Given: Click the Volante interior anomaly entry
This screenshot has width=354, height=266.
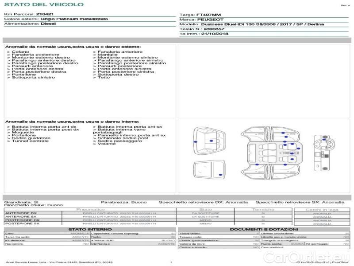Looking at the screenshot, I should tap(106, 144).
